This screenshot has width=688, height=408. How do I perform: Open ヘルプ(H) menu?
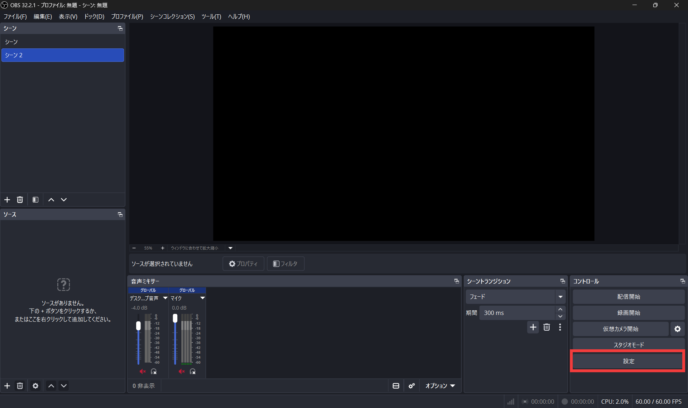click(239, 16)
